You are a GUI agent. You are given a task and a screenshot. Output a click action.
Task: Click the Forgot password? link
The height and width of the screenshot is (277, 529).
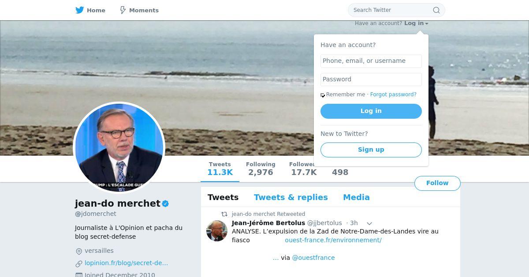[x=393, y=95]
